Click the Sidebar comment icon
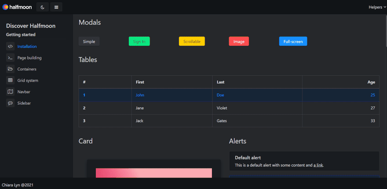The height and width of the screenshot is (189, 387). [10, 103]
